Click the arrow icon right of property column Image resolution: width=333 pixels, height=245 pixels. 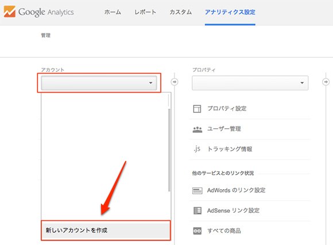point(326,82)
